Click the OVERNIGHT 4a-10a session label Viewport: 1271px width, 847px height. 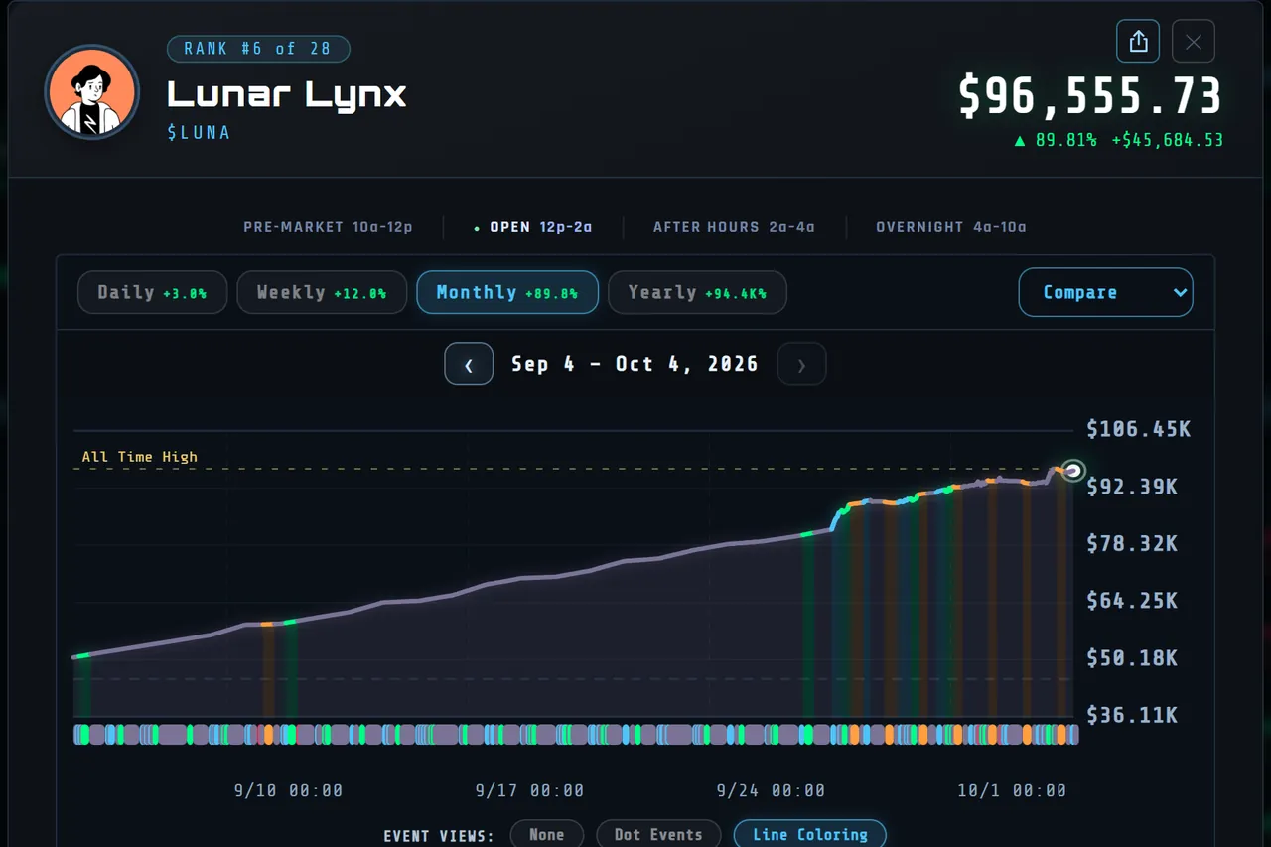[x=950, y=227]
